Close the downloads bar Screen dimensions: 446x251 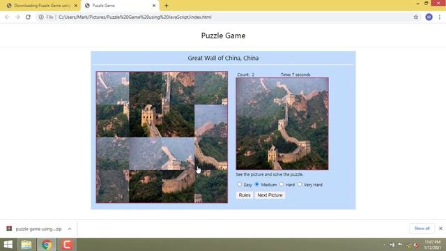coord(440,229)
